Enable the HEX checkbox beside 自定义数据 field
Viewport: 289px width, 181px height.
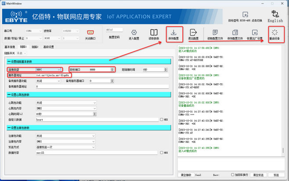[x=162, y=119]
